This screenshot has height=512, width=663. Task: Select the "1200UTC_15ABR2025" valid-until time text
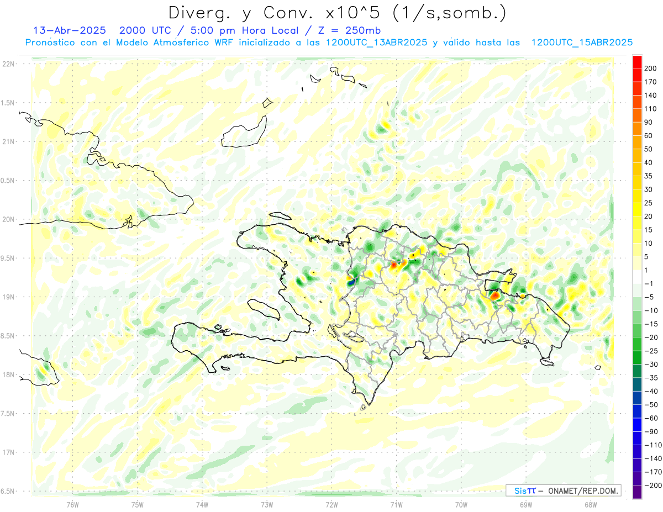click(x=581, y=42)
